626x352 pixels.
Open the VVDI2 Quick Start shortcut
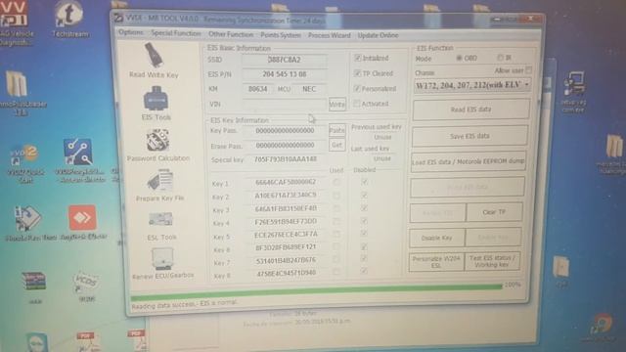(24, 163)
